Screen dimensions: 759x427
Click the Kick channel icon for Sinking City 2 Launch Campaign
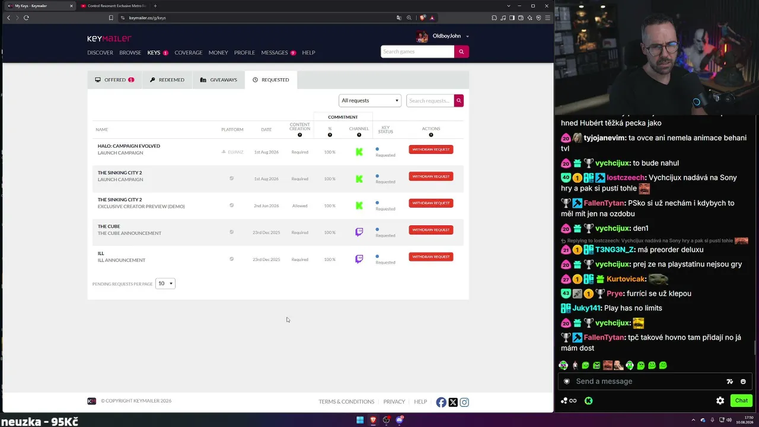click(x=359, y=179)
